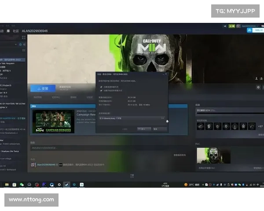Select MONSTER HUNTER RISE in game list
This screenshot has height=211, width=264.
(13, 118)
